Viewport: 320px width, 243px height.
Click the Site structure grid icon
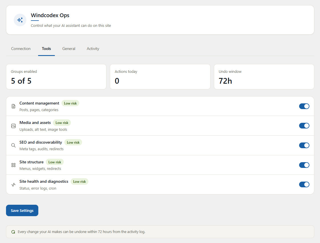(13, 165)
